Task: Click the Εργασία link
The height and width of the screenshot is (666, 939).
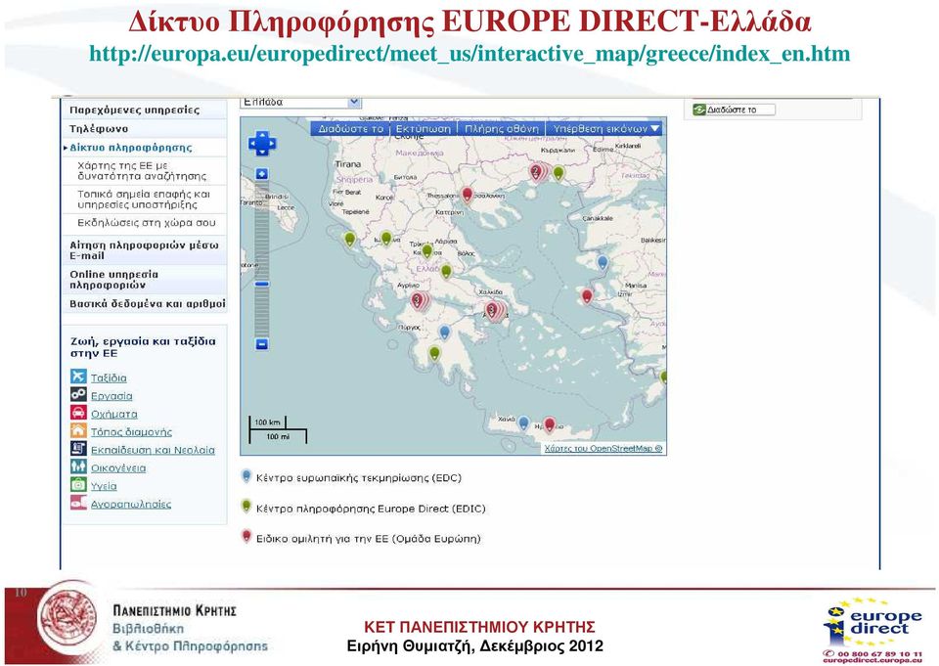Action: pos(112,396)
